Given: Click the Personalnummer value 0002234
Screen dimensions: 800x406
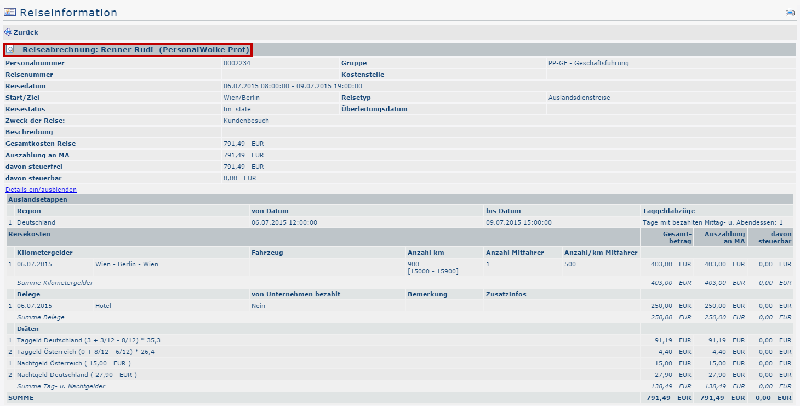Looking at the screenshot, I should (237, 63).
